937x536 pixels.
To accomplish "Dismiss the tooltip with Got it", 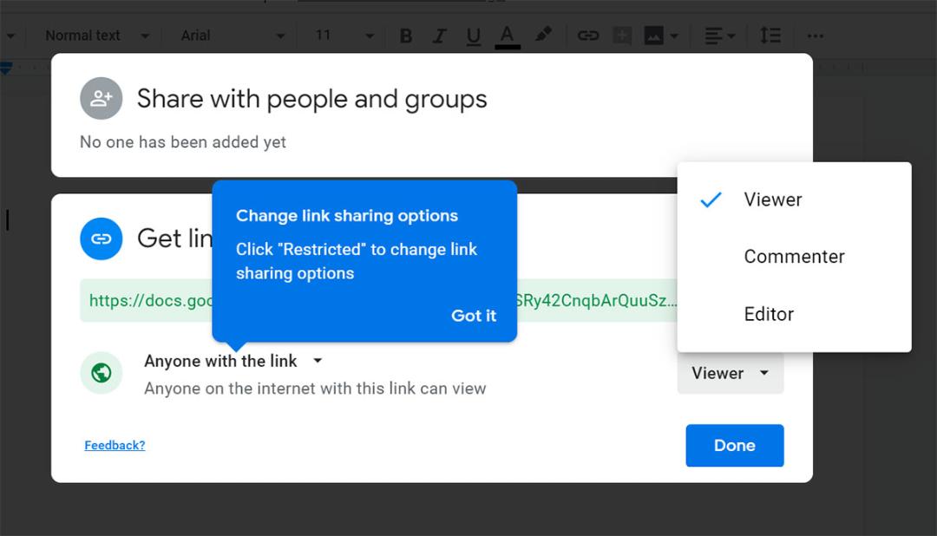I will pyautogui.click(x=474, y=316).
